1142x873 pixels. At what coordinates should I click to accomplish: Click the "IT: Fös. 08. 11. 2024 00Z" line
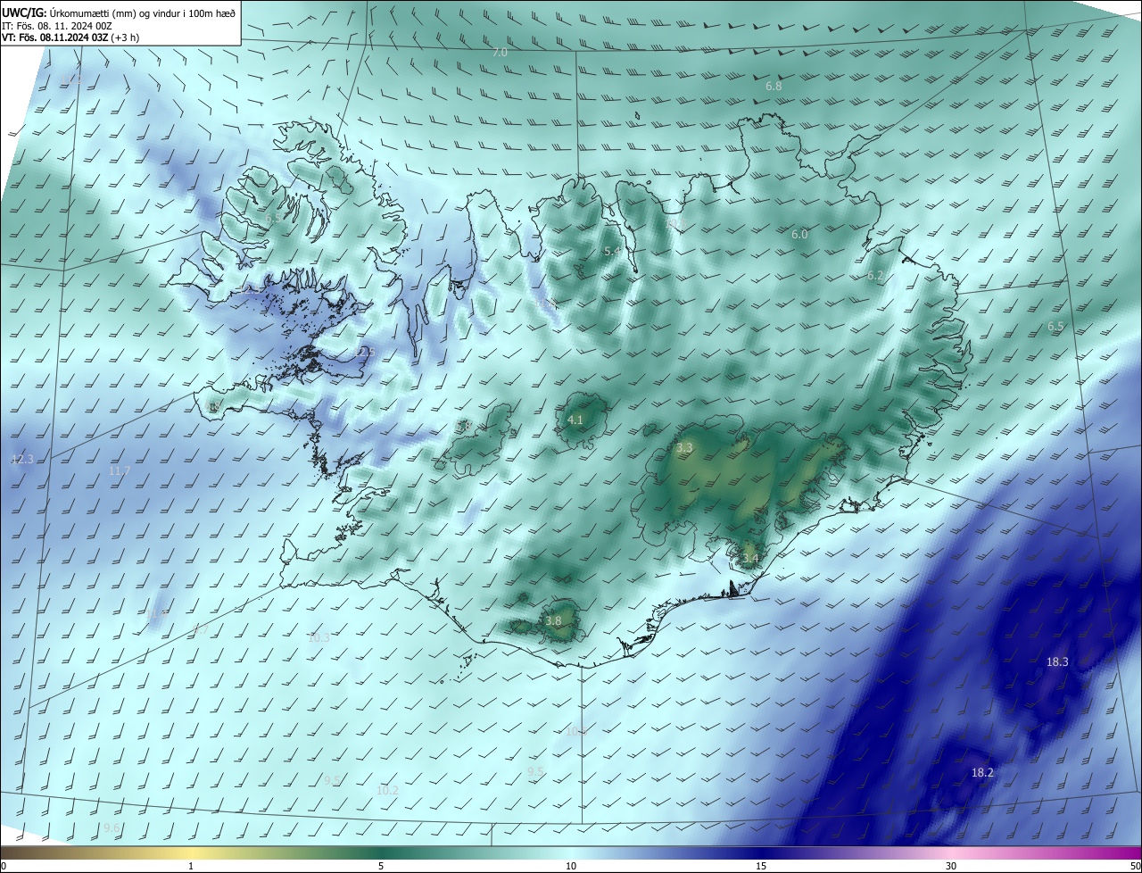(56, 25)
